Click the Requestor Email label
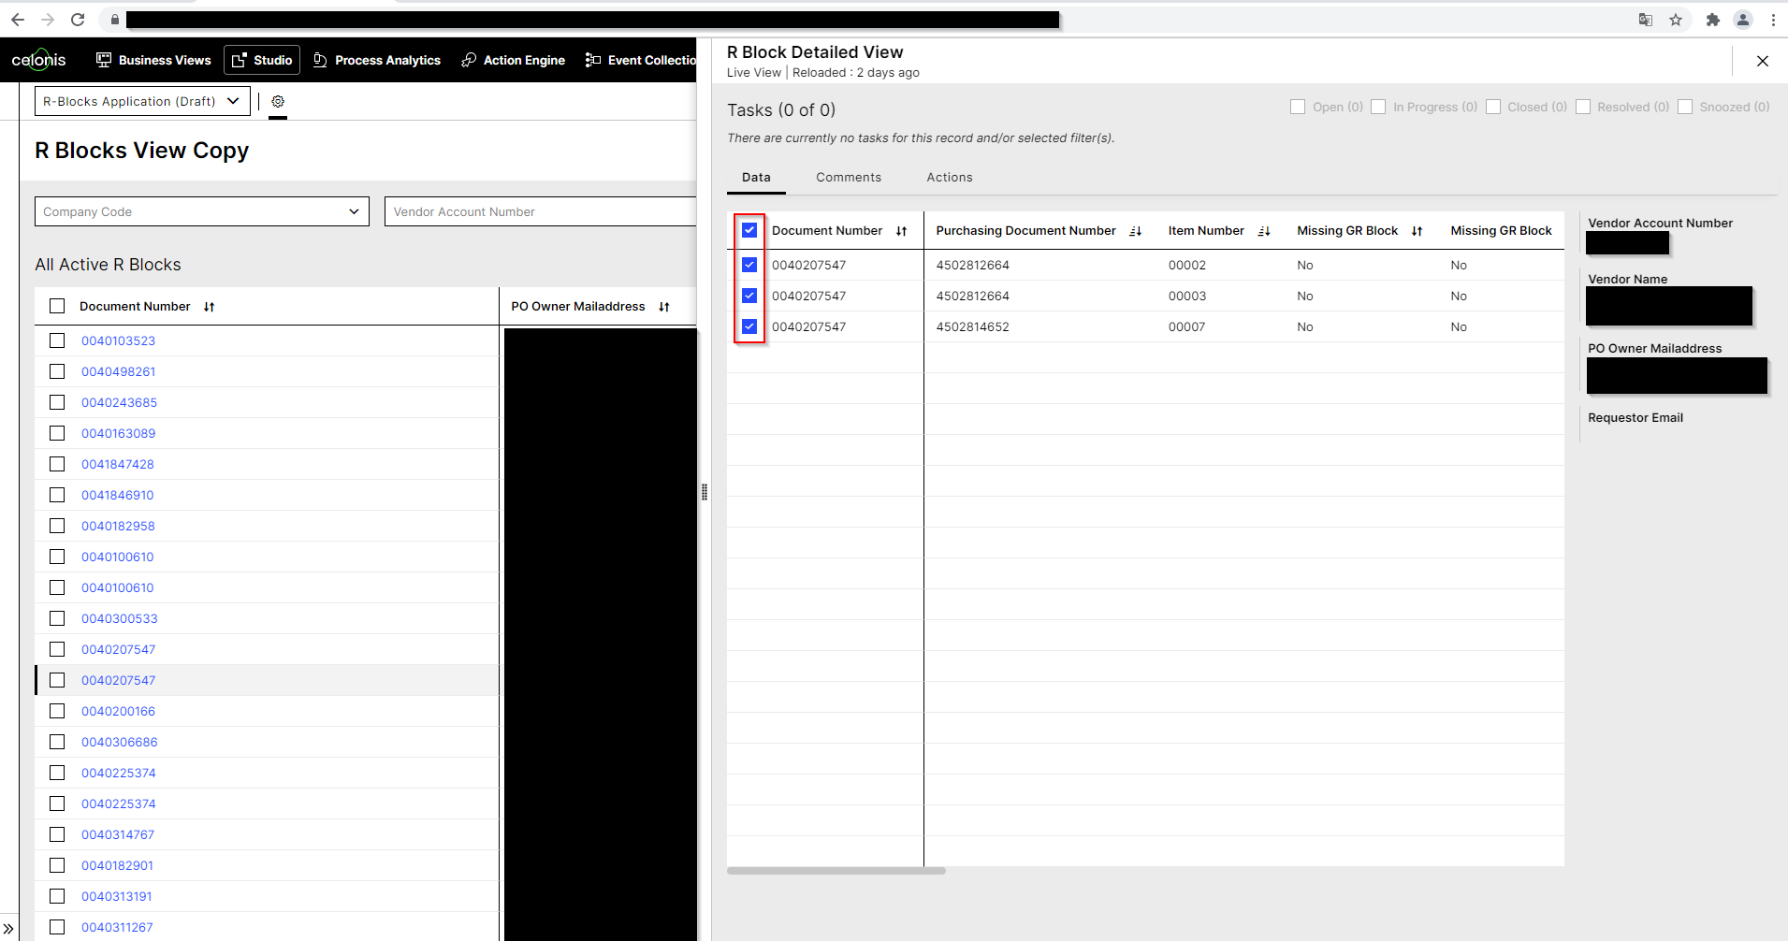The image size is (1788, 941). pos(1635,418)
